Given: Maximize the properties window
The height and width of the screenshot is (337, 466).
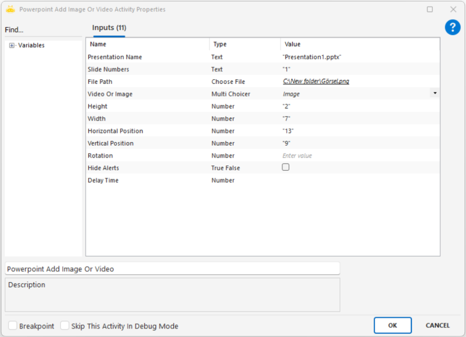Looking at the screenshot, I should coord(430,9).
